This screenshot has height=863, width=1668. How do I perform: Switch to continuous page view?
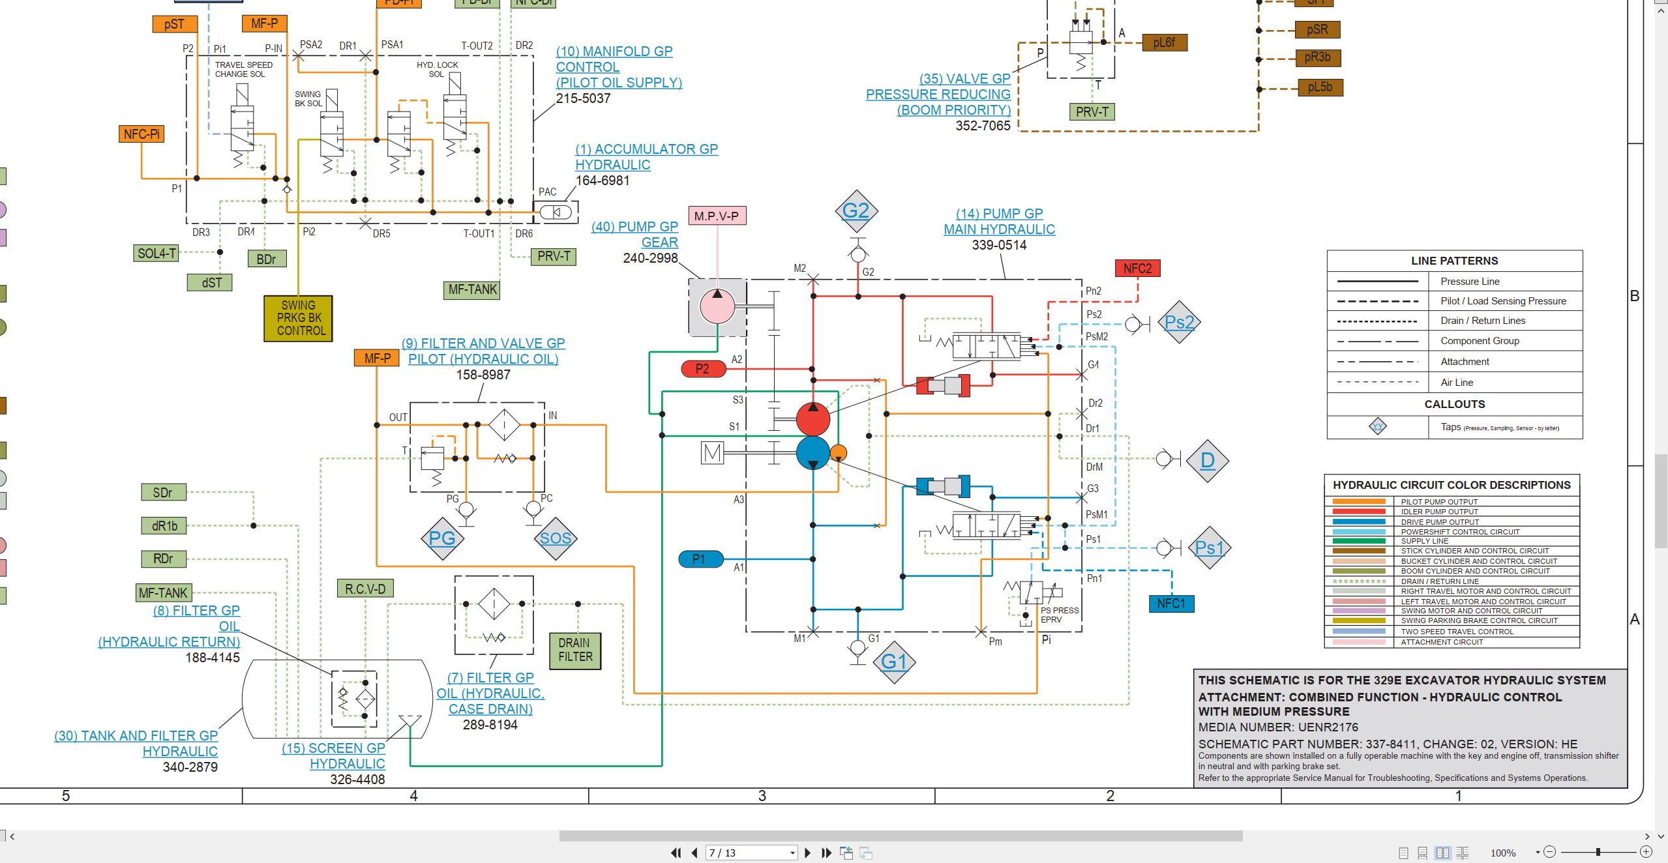[x=1423, y=853]
